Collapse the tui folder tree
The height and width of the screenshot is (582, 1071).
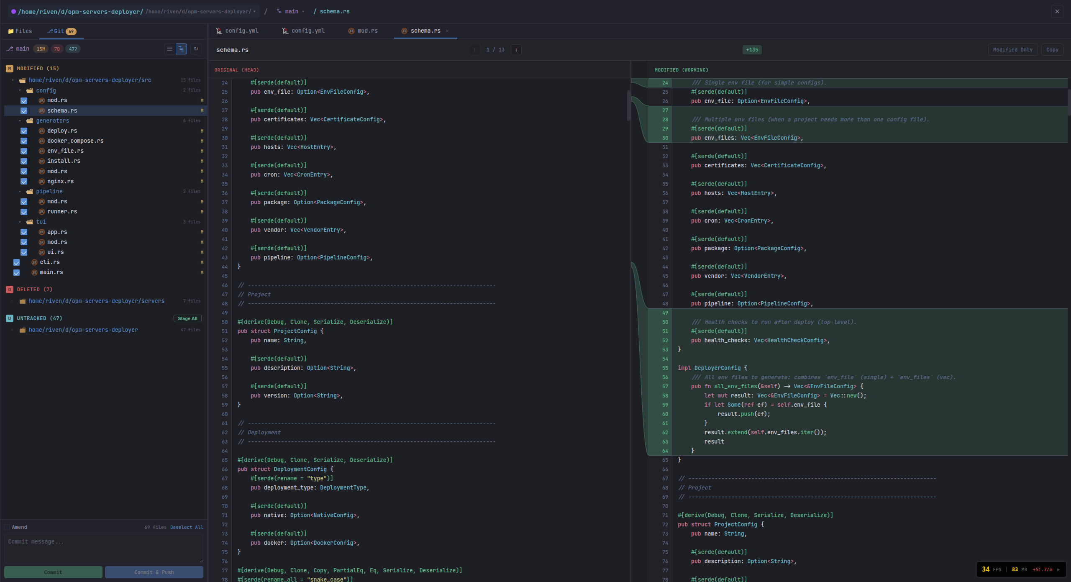(20, 222)
